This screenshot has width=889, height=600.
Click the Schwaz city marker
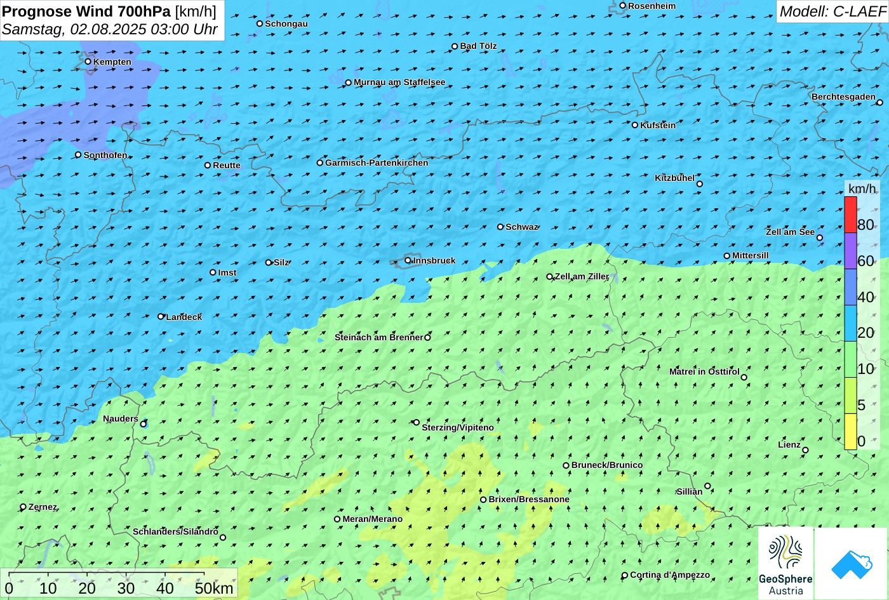[500, 227]
